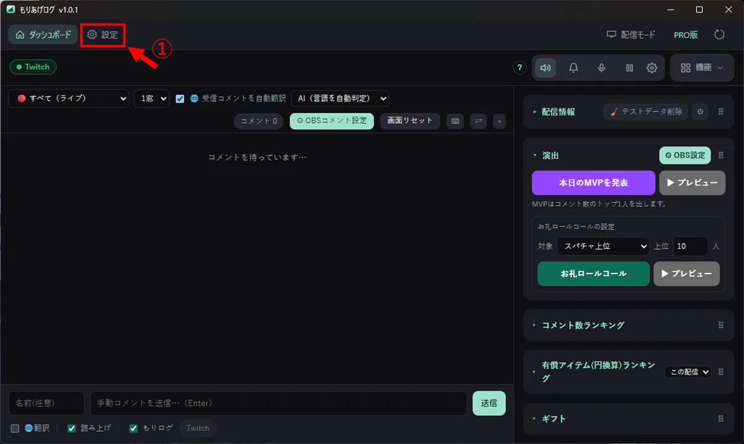The width and height of the screenshot is (744, 444).
Task: Grab the 配信情報 panel drag handle
Action: (721, 112)
